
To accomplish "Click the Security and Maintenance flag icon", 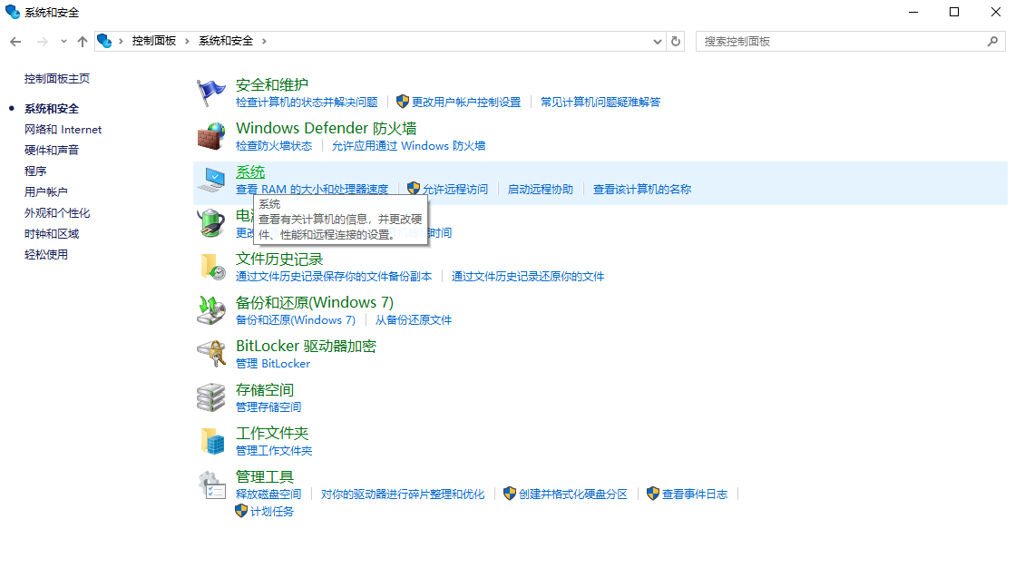I will (210, 93).
